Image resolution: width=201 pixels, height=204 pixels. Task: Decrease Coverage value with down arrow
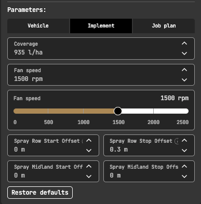pos(184,53)
